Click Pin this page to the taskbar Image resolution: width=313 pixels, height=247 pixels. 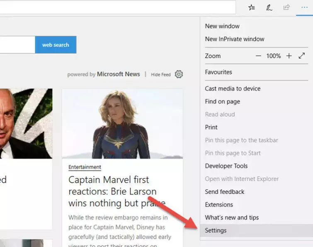pos(256,140)
